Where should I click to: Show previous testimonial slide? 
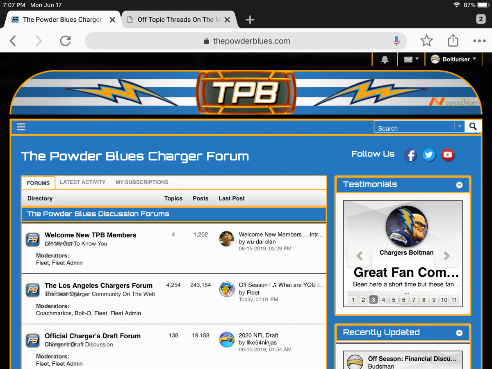click(360, 256)
